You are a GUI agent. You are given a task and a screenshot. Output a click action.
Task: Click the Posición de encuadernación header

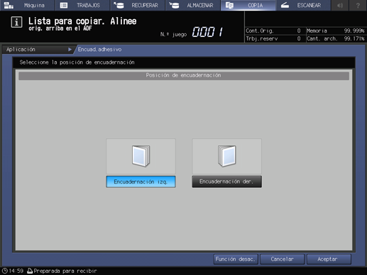184,75
